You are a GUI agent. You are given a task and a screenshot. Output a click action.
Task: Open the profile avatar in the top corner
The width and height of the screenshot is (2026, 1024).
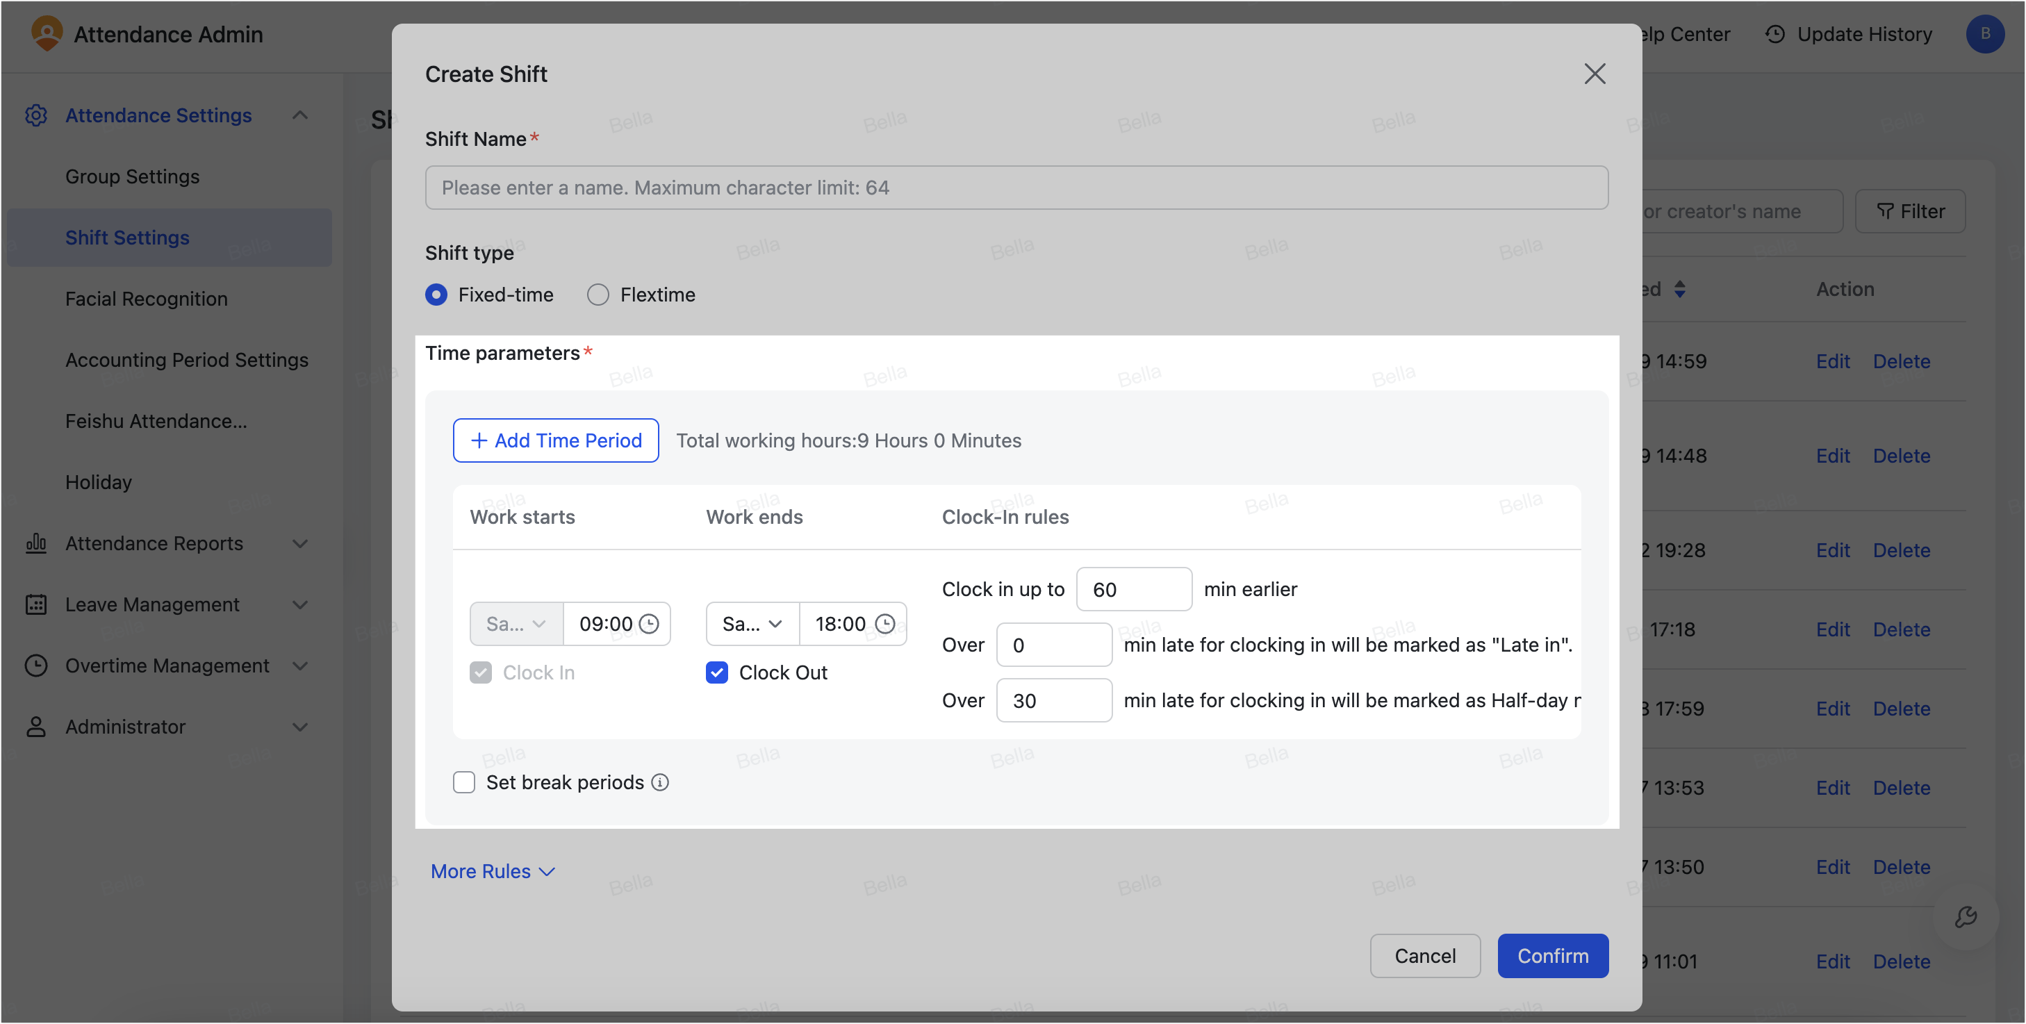click(1985, 34)
